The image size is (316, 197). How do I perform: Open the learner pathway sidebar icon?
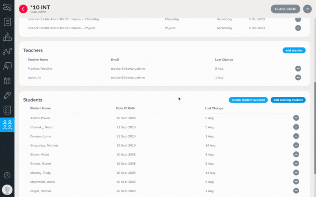pos(7,7)
